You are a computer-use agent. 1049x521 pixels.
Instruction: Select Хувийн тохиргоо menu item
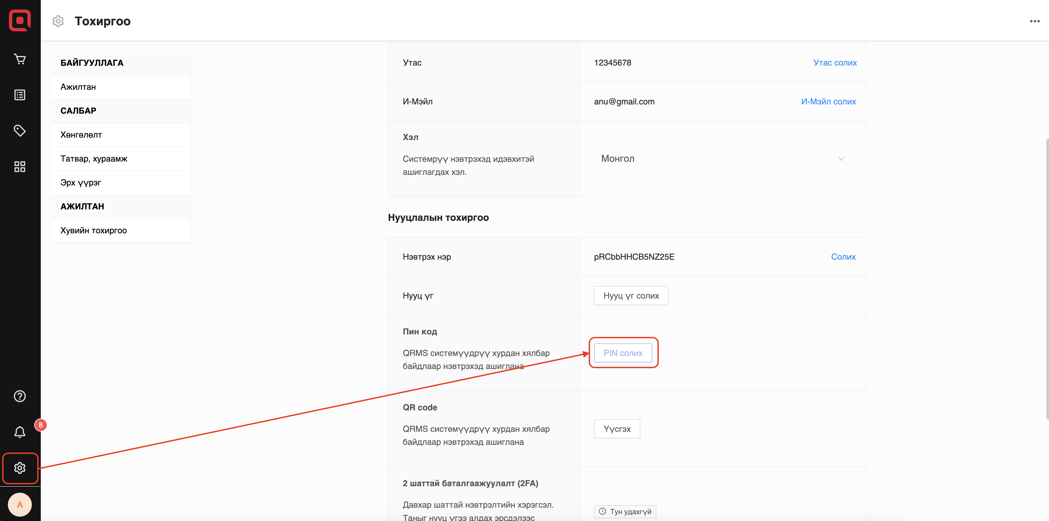[x=94, y=231]
